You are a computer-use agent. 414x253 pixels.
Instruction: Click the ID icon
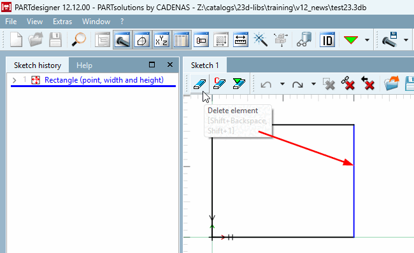coord(327,40)
